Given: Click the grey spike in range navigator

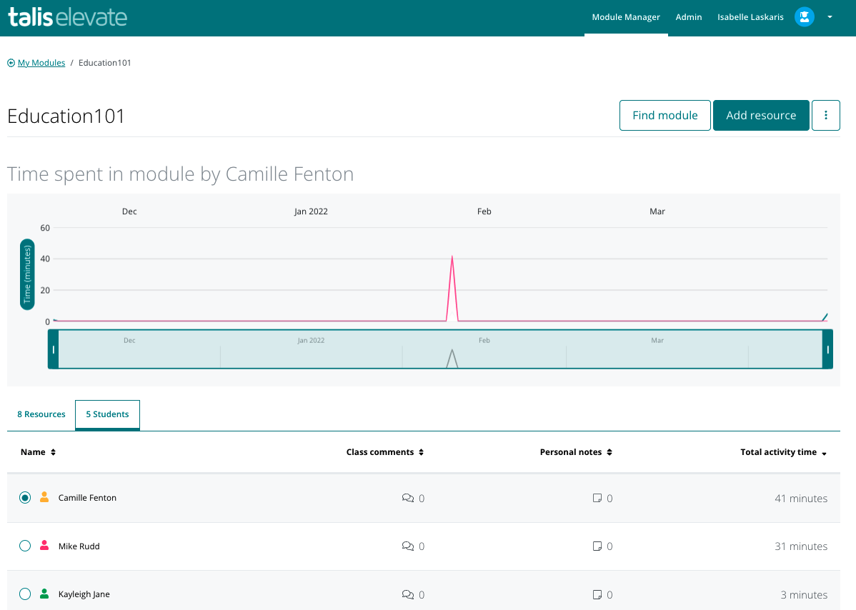Looking at the screenshot, I should click(x=452, y=359).
